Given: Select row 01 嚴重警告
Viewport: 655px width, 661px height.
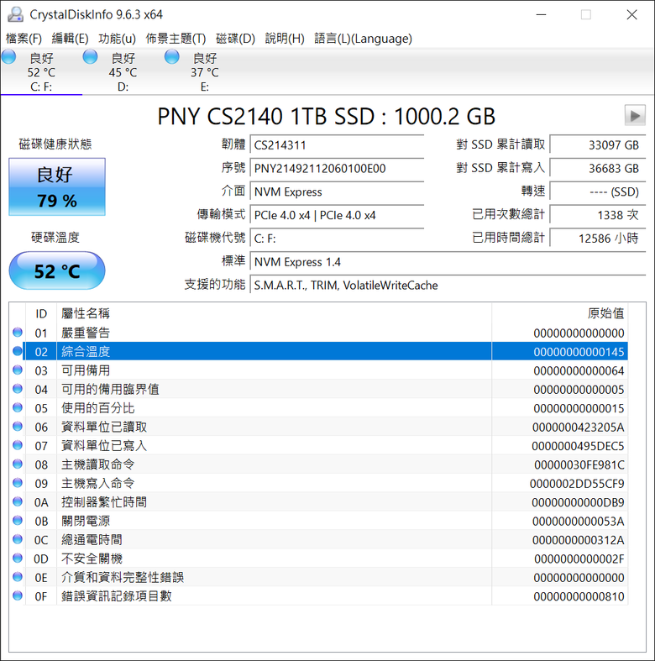Looking at the screenshot, I should click(x=318, y=333).
